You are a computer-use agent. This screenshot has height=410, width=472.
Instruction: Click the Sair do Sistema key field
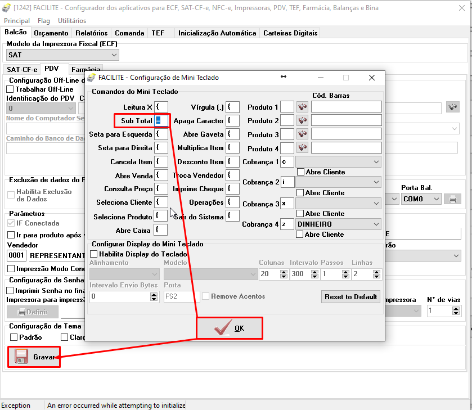click(233, 215)
